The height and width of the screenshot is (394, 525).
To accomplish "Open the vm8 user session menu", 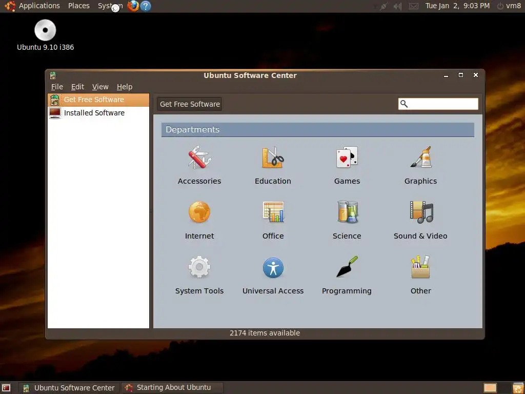I will (x=509, y=6).
